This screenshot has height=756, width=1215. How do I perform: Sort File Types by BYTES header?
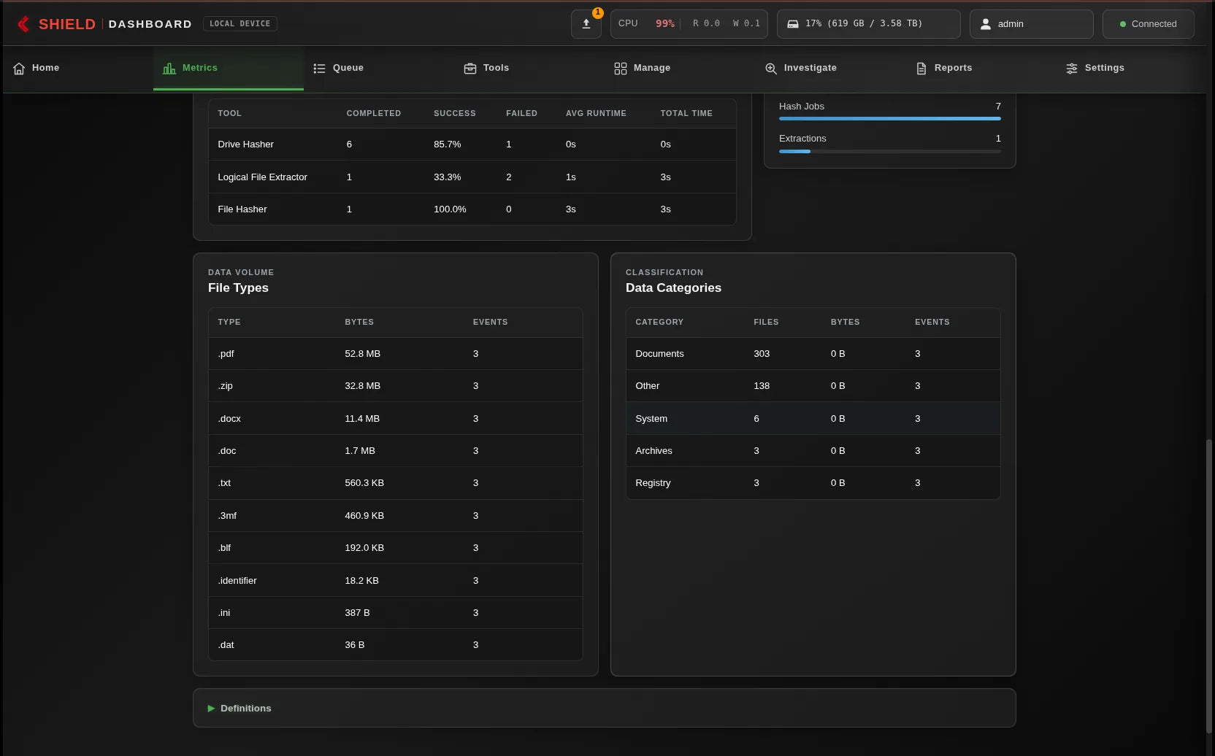[x=359, y=322]
